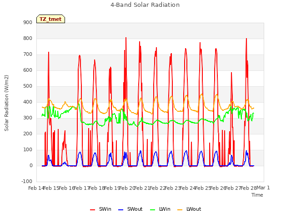This screenshot has width=291, height=218.
Task: Click the 300 y-axis tick label
Action: tap(28, 118)
